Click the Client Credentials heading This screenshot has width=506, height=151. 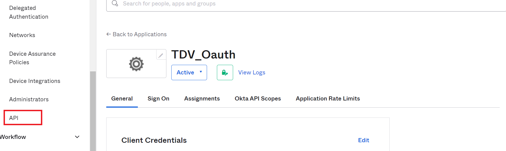coord(154,140)
